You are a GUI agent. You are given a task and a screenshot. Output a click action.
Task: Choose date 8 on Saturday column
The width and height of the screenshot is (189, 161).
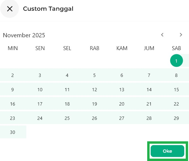(x=176, y=75)
